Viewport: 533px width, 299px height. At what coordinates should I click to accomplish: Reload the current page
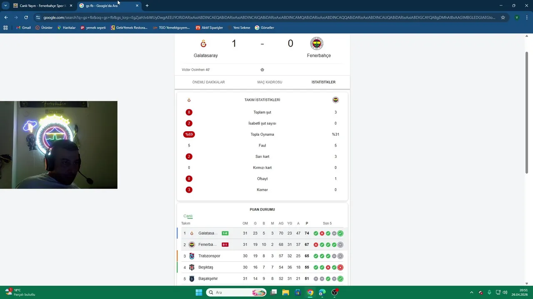[26, 17]
